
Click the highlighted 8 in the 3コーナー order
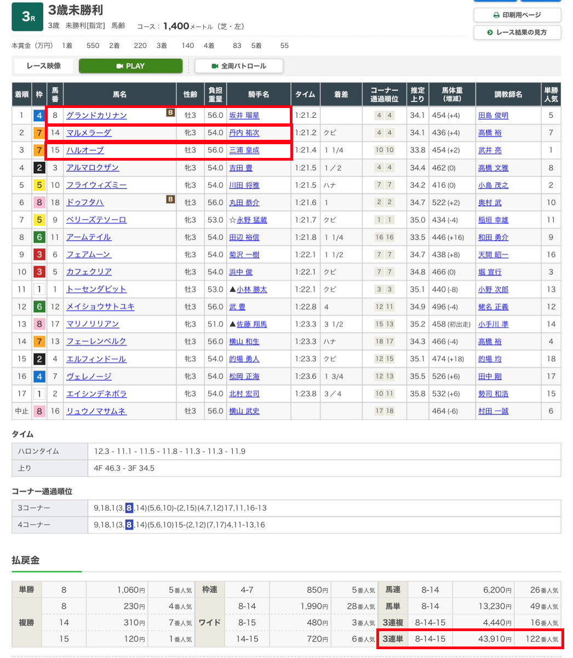pyautogui.click(x=129, y=508)
